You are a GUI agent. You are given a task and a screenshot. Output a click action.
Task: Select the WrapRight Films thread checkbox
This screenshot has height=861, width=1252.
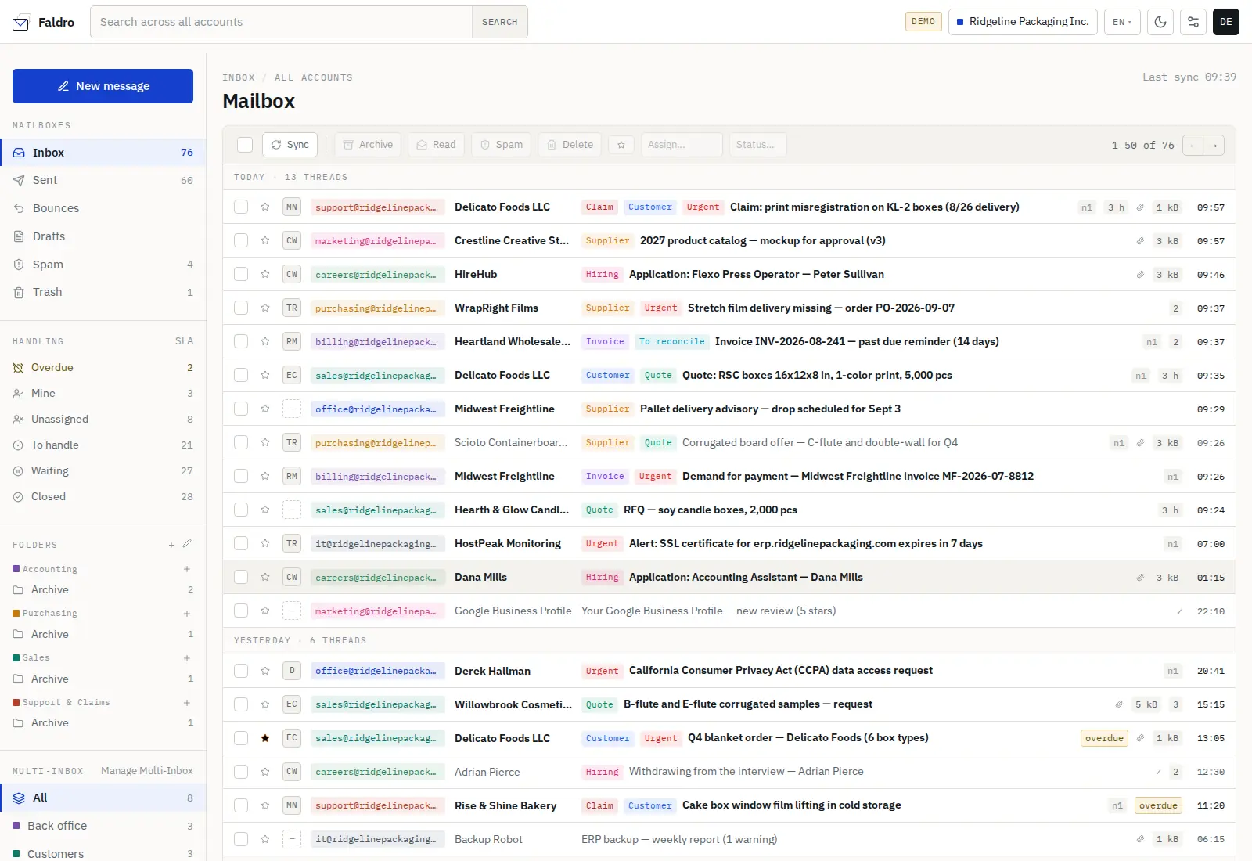click(x=241, y=308)
